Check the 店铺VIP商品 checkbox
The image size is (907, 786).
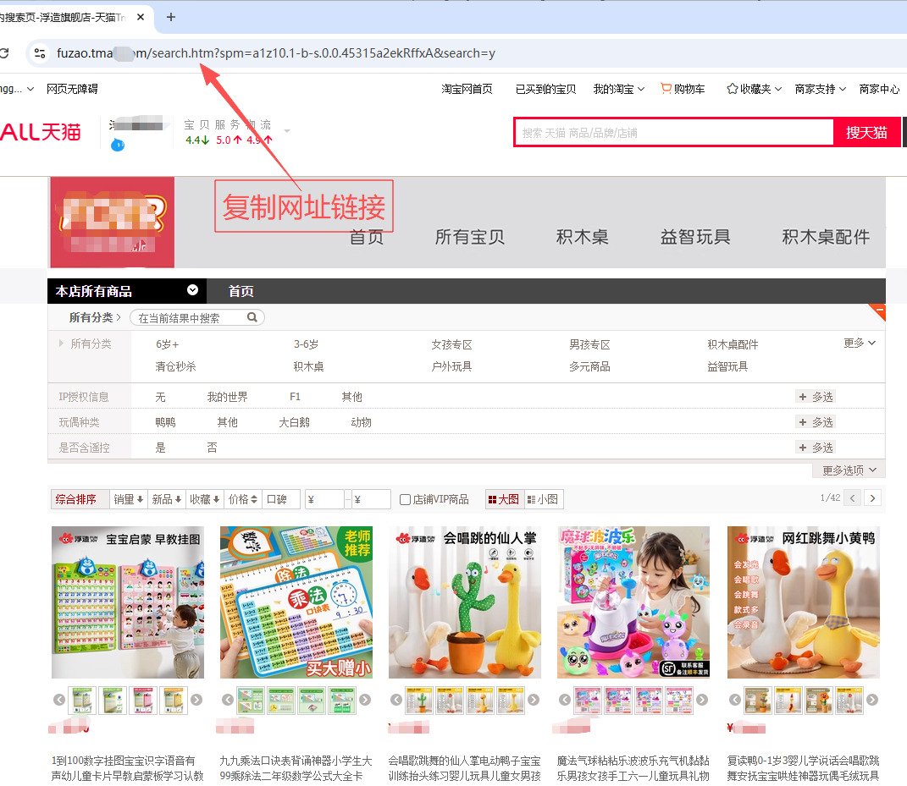pyautogui.click(x=406, y=500)
